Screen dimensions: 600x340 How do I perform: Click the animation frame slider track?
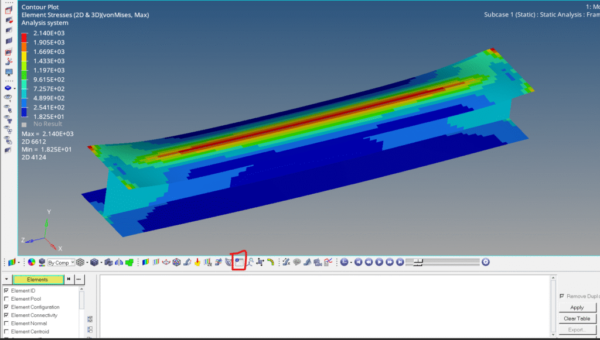445,262
